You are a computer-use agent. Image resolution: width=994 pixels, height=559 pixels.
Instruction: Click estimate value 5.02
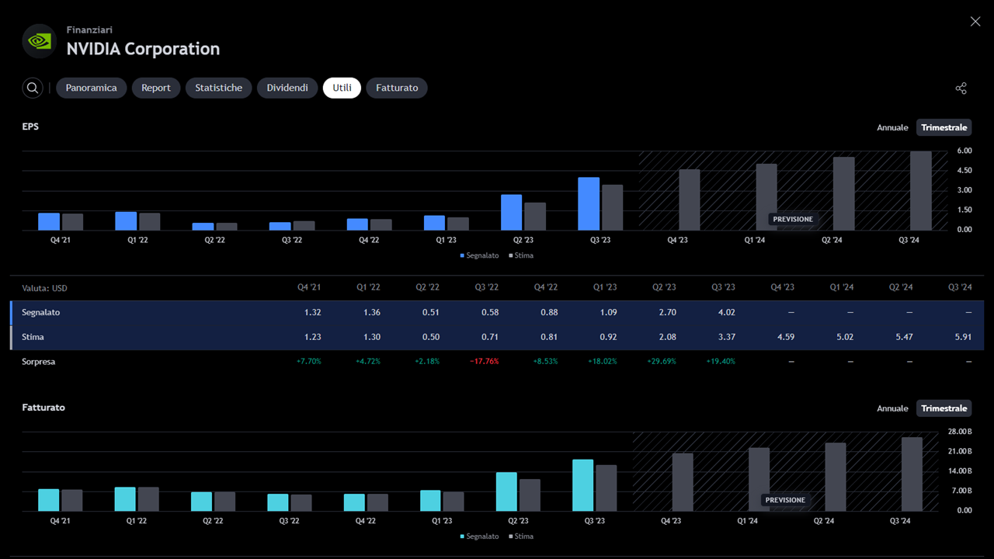click(844, 337)
